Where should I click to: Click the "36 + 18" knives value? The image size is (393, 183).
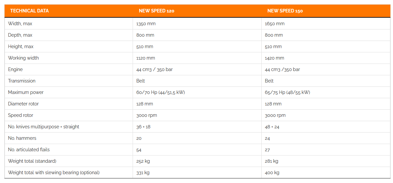click(143, 127)
